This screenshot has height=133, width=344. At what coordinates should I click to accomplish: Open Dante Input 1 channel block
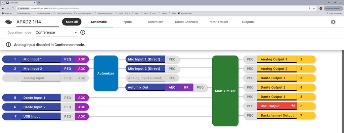pyautogui.click(x=41, y=98)
